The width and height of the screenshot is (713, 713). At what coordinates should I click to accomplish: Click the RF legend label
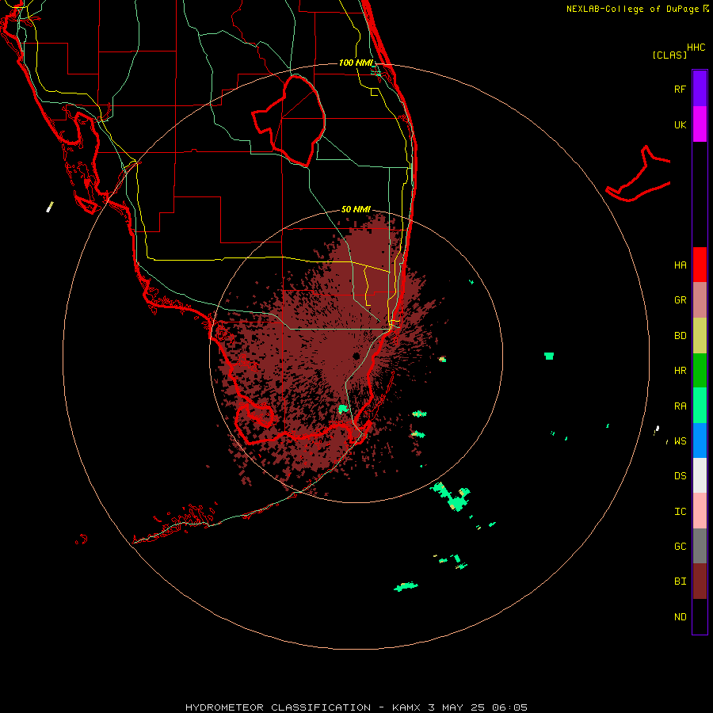[x=680, y=90]
